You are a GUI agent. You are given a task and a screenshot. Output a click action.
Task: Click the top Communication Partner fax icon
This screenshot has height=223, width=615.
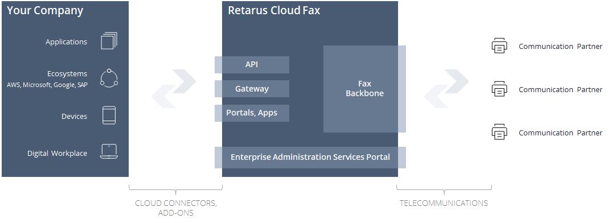499,46
